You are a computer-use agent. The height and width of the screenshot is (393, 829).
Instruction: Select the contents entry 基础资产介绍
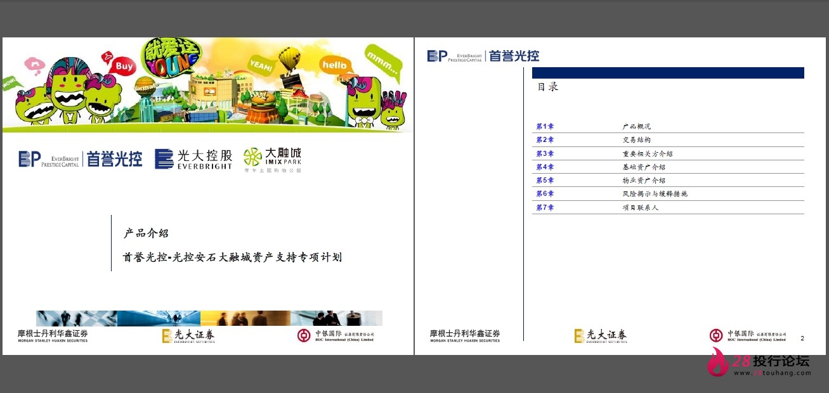click(x=644, y=167)
